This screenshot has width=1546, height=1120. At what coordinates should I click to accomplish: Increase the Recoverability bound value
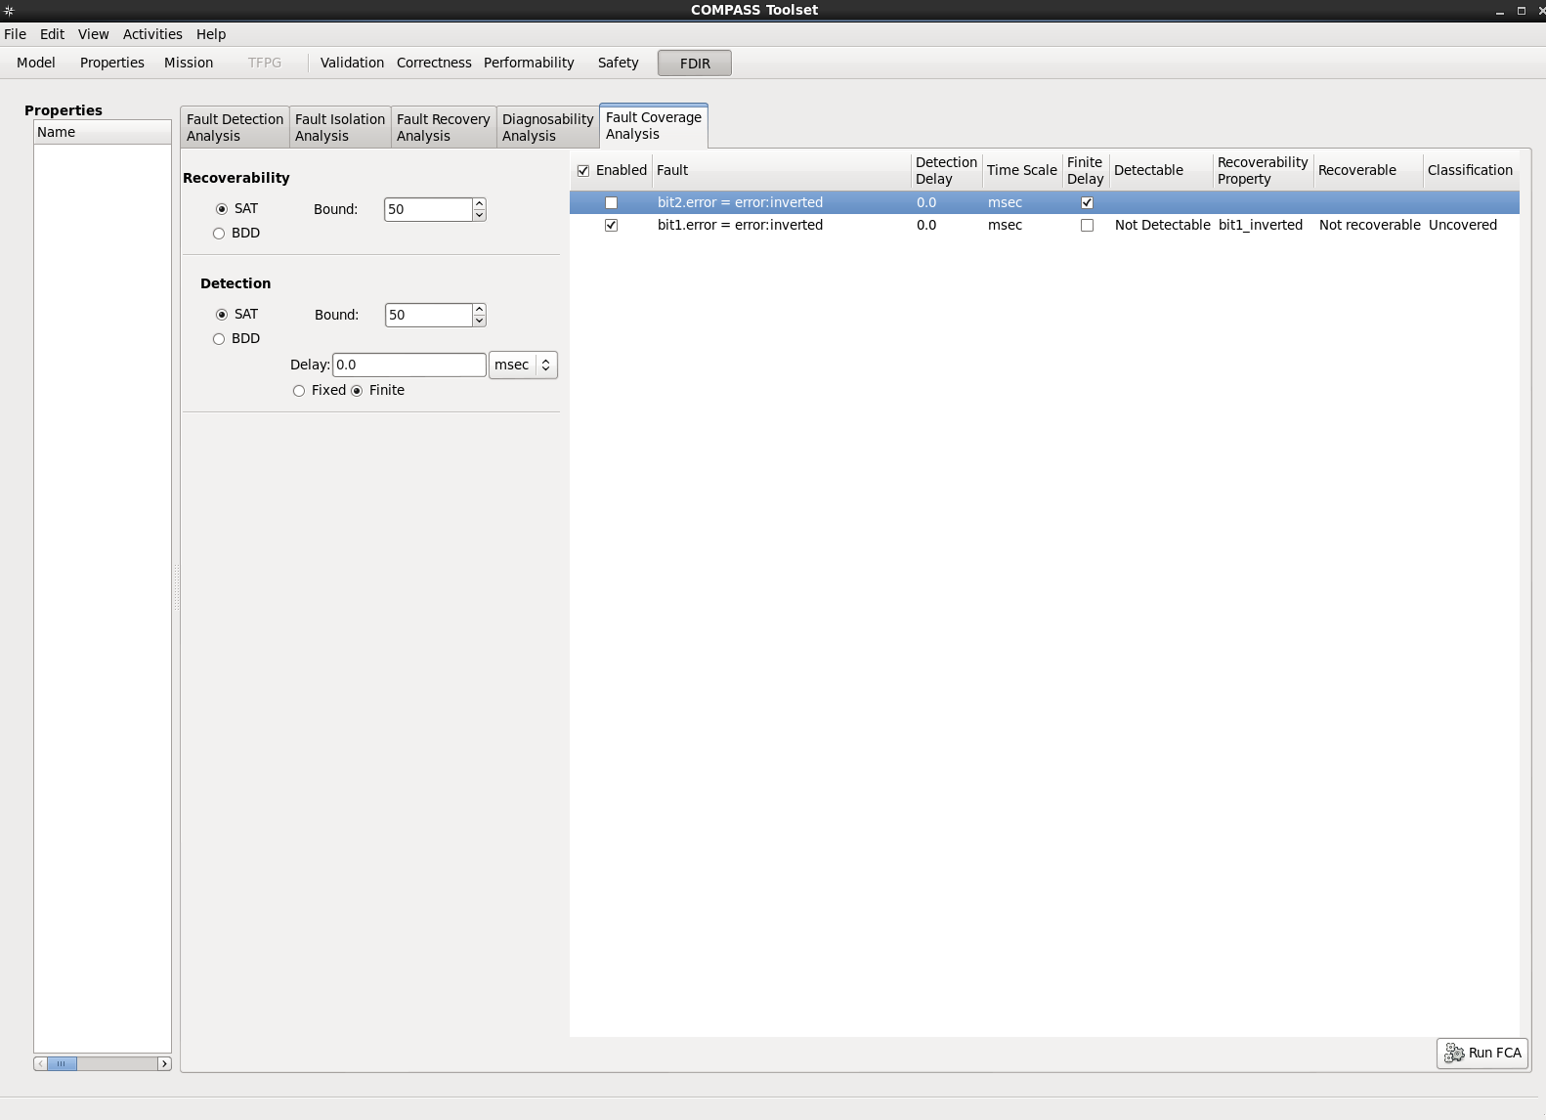[479, 203]
